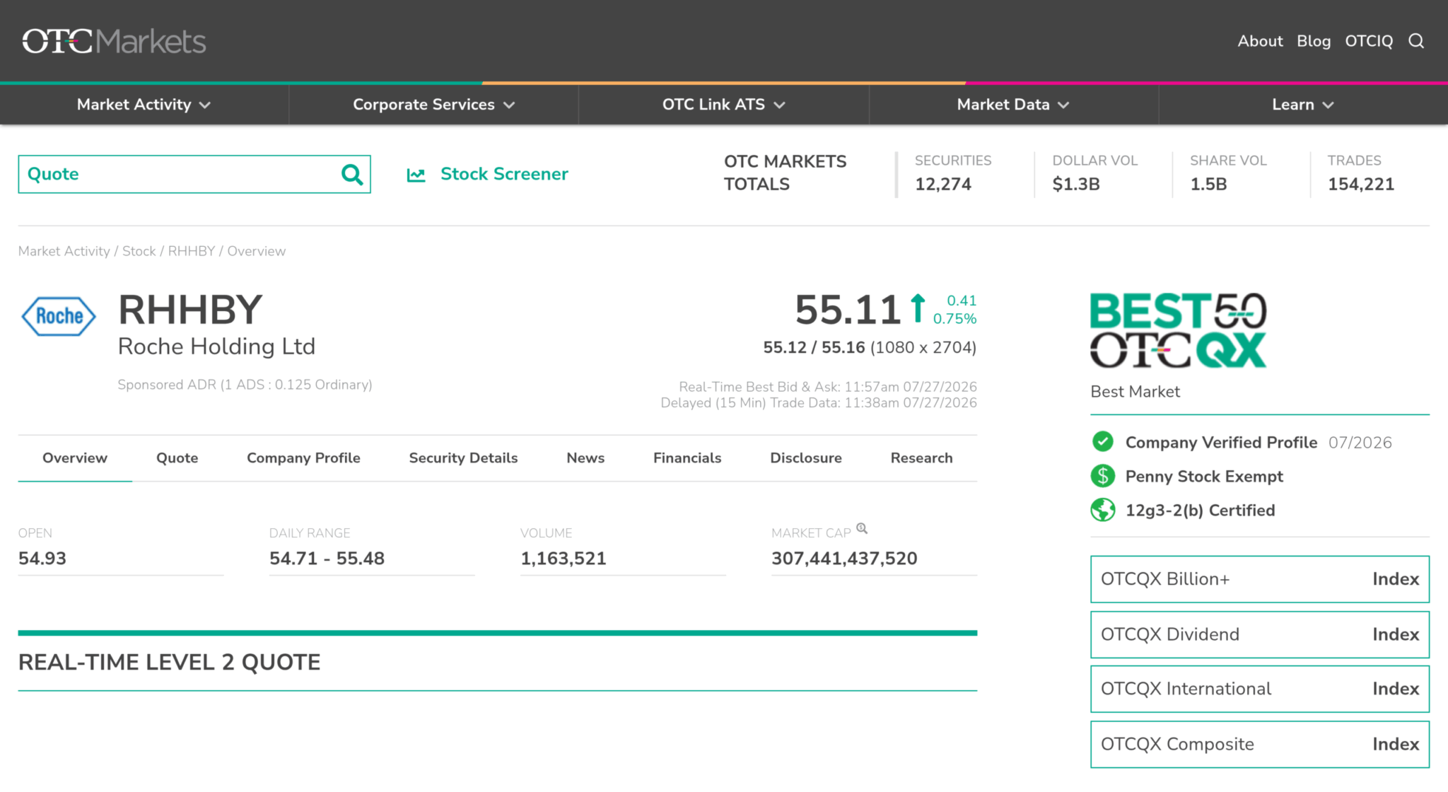The width and height of the screenshot is (1448, 792).
Task: Open the Stock Screener link
Action: pos(504,174)
